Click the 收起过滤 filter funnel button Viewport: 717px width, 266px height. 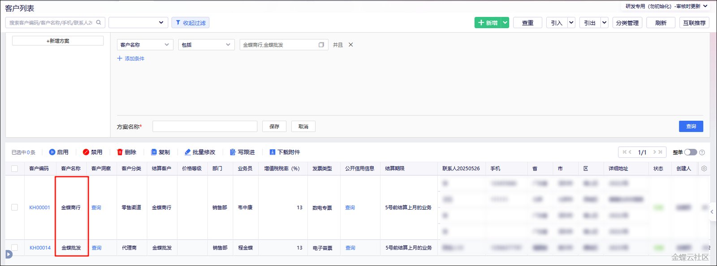(190, 23)
